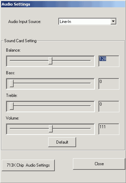Click Balance track right of the thumb
The image size is (126, 183).
click(x=72, y=60)
